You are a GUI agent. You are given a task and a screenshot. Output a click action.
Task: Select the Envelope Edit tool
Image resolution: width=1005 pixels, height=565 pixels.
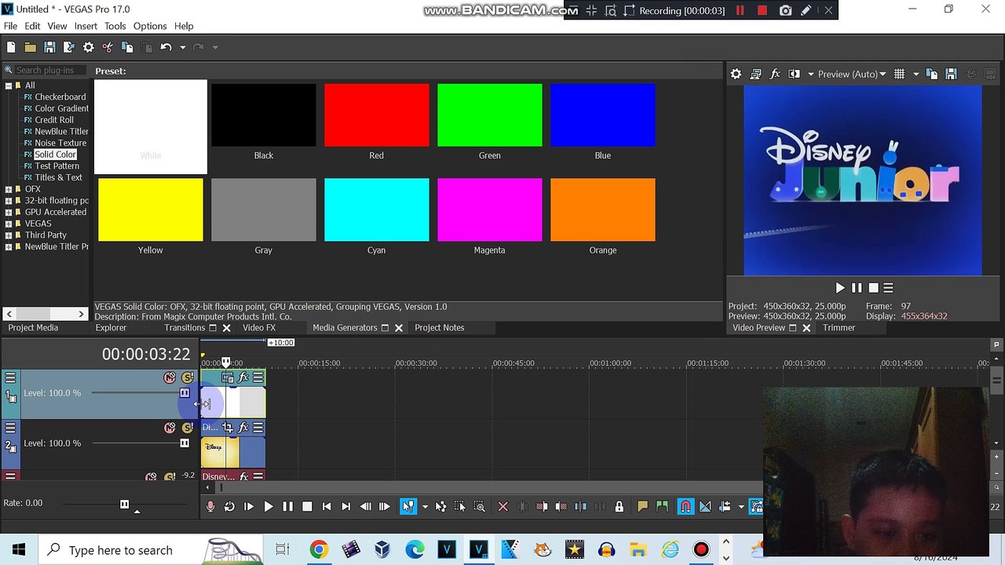(x=440, y=507)
